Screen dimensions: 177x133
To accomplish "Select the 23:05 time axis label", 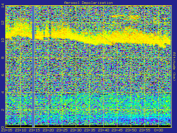I will pos(7,130).
